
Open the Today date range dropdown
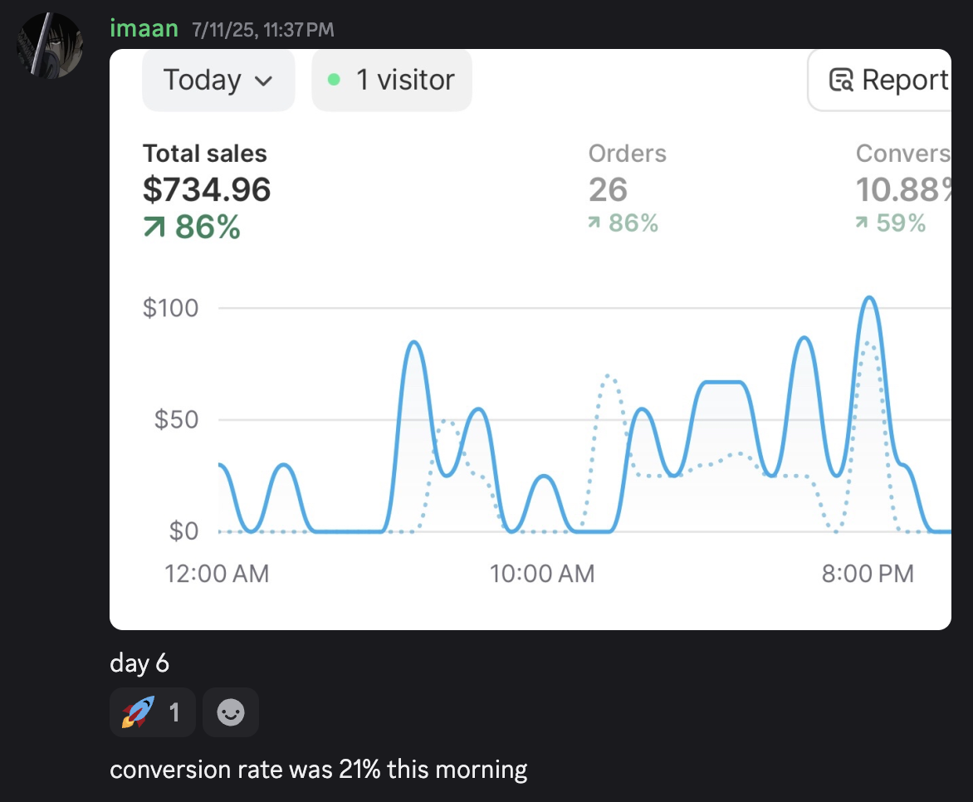218,80
